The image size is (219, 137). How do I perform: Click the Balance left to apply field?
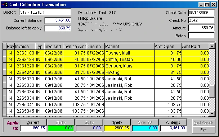point(58,28)
